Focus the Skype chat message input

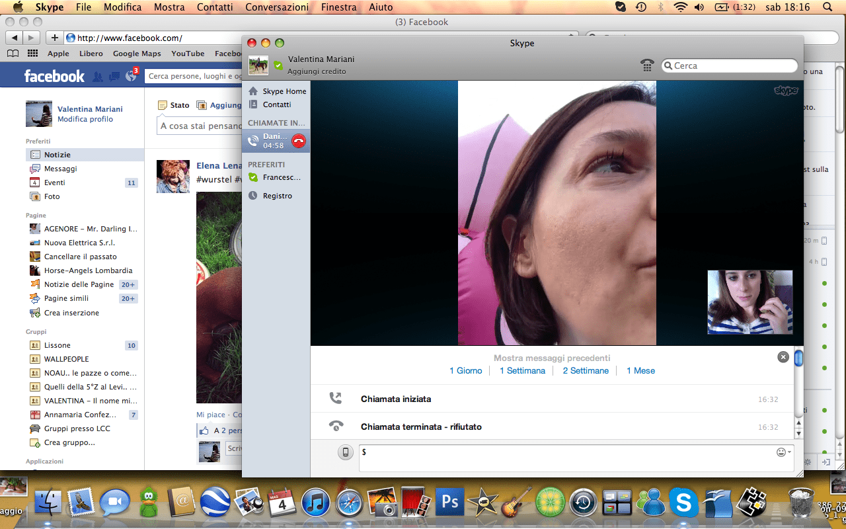coord(576,458)
